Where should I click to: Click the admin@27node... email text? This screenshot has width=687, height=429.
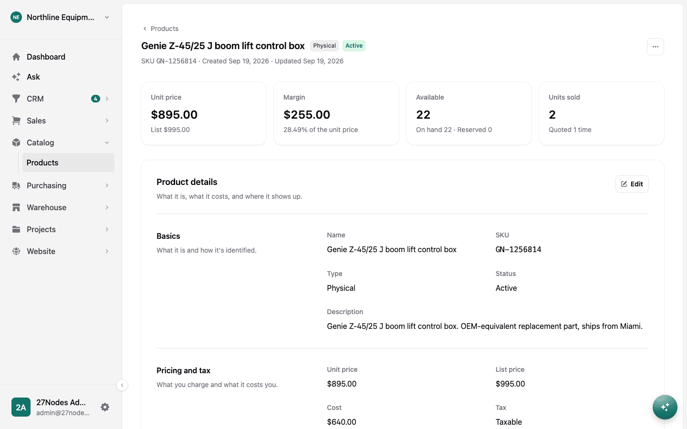[x=62, y=413]
